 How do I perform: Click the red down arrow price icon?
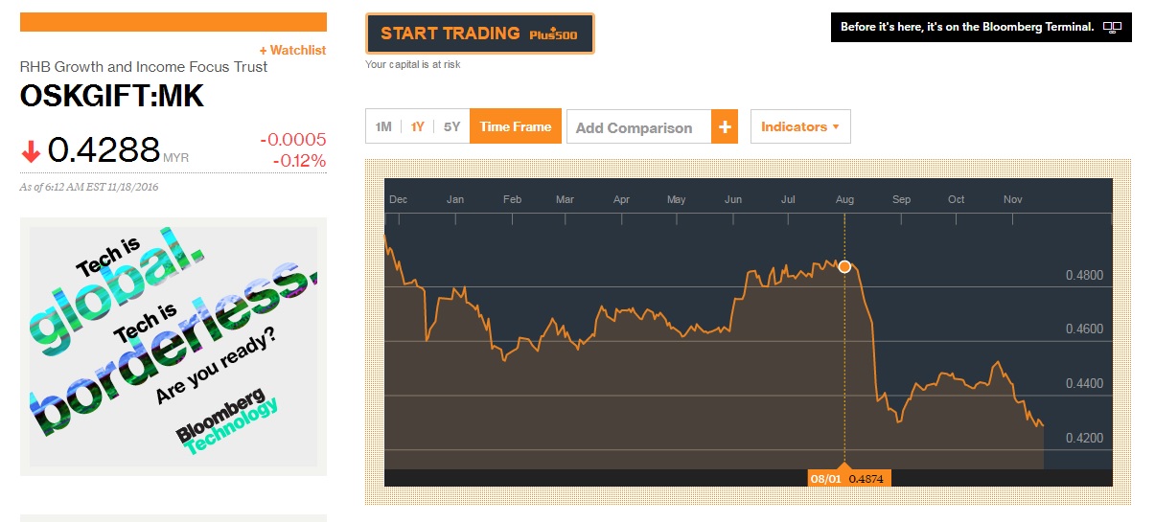point(31,151)
